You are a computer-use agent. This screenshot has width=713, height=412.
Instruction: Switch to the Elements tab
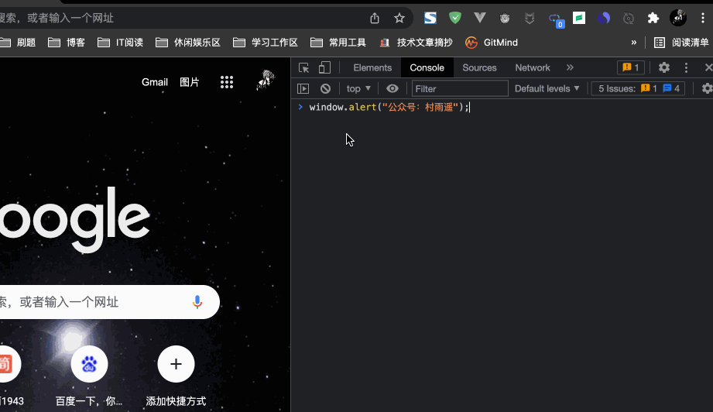(372, 68)
